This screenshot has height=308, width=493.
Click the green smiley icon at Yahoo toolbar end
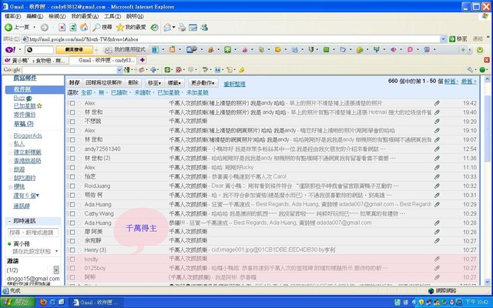[x=480, y=49]
